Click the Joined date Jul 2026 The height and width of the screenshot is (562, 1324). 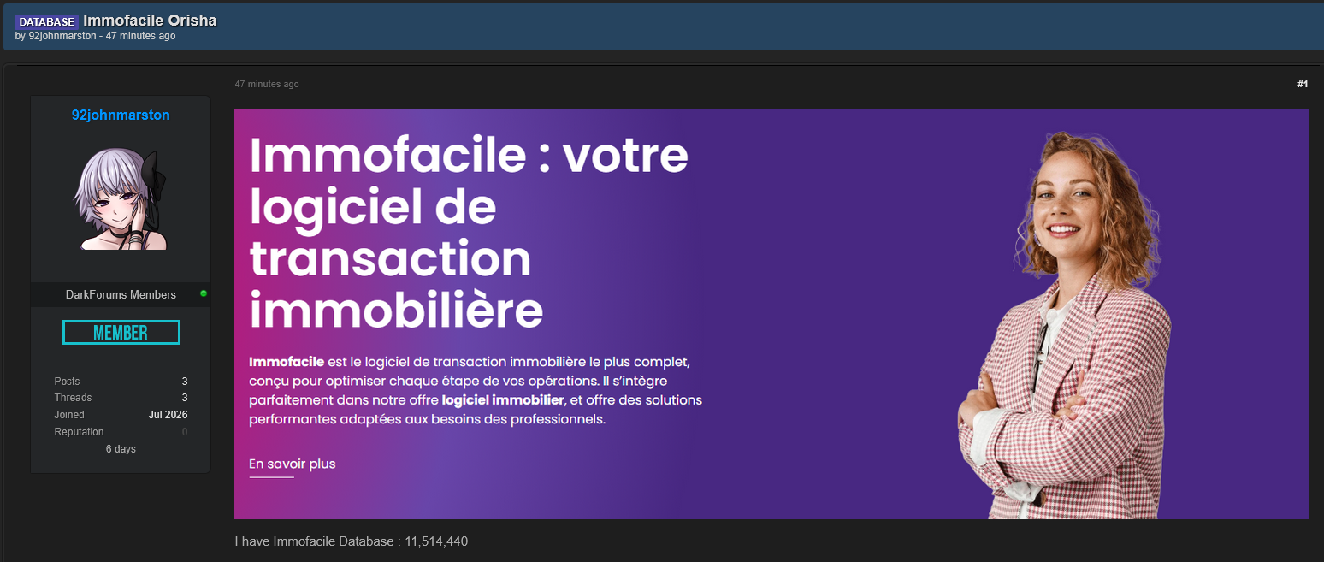click(168, 415)
